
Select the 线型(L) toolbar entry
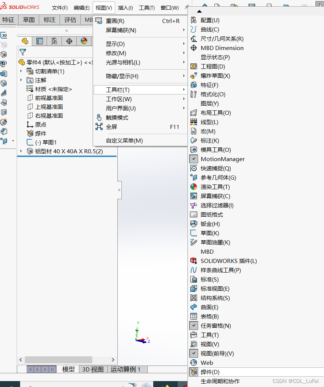(209, 122)
